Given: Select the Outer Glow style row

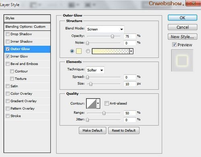Looking at the screenshot, I should point(27,49).
